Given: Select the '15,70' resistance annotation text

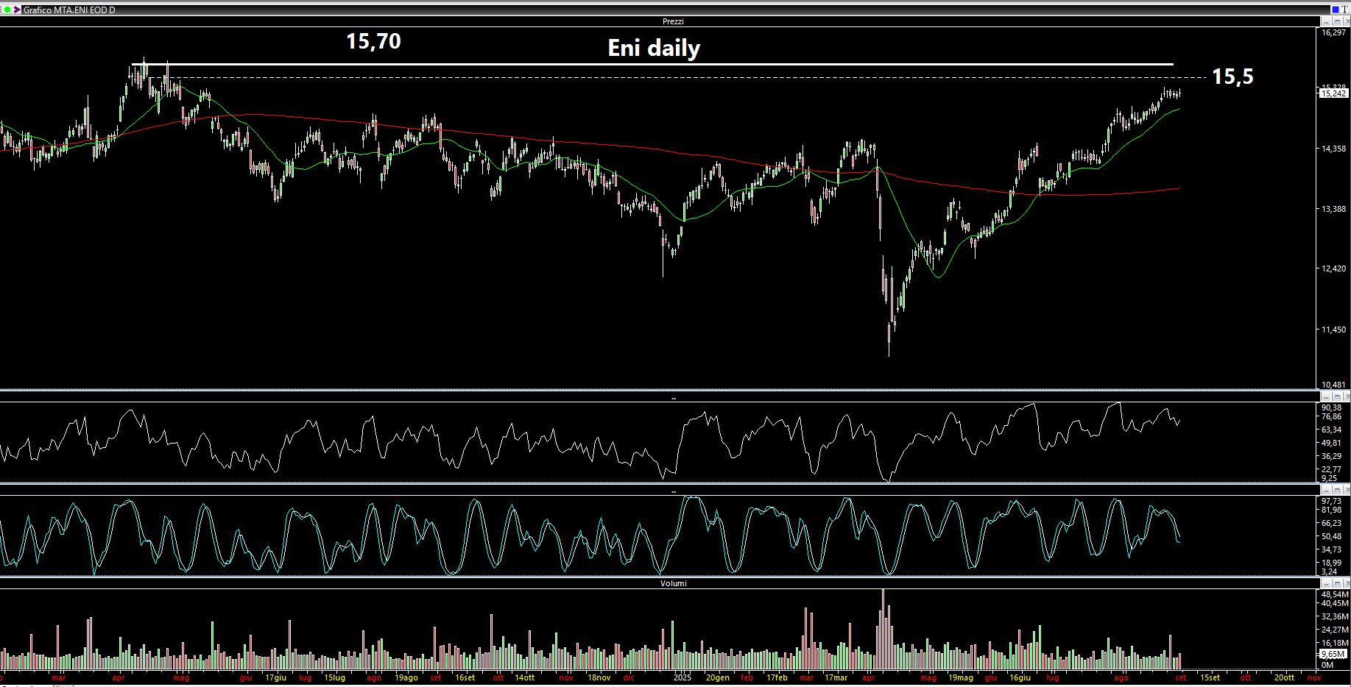Looking at the screenshot, I should point(374,41).
